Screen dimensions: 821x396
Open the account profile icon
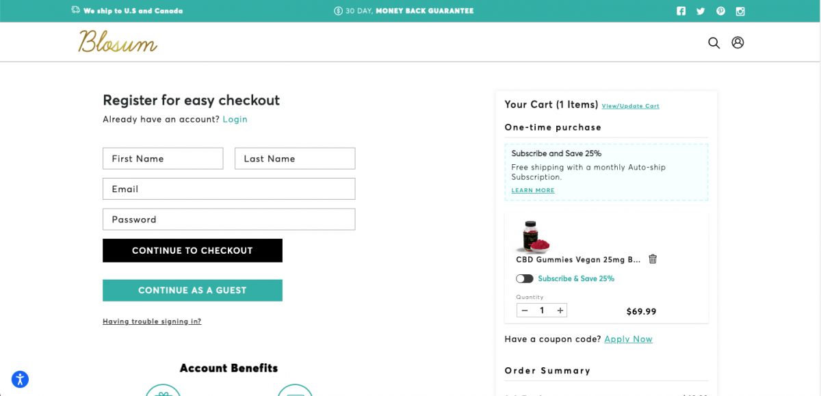coord(738,42)
